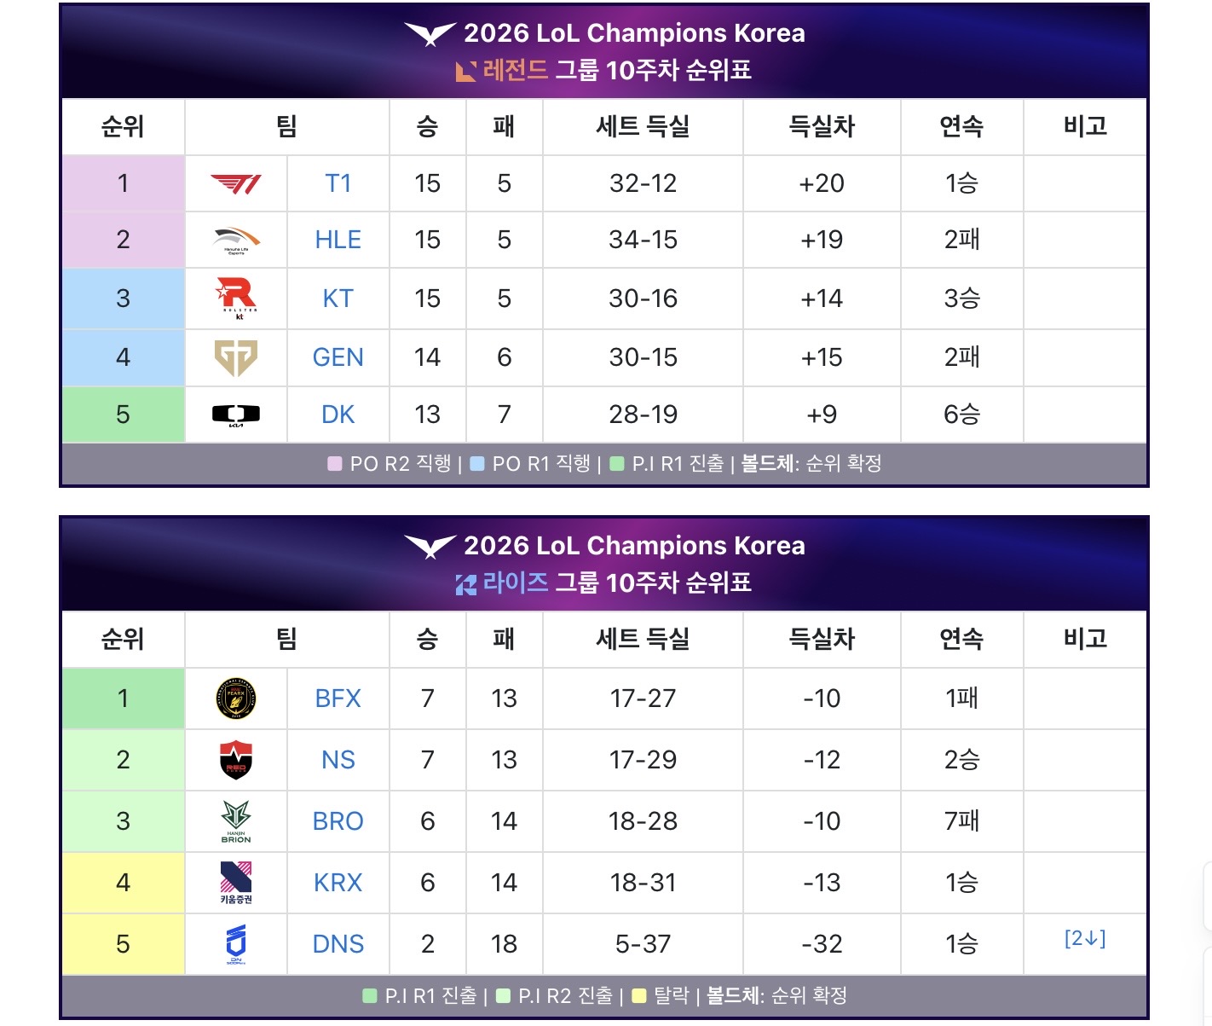Open the T1 team link
The height and width of the screenshot is (1026, 1212).
pos(338,183)
